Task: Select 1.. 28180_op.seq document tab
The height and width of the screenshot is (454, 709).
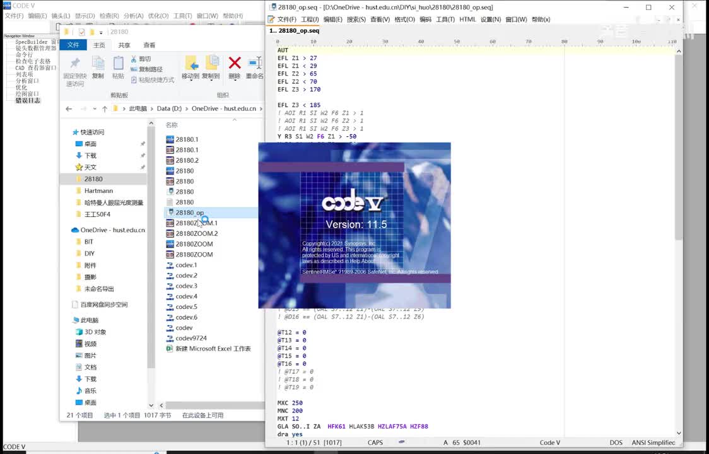Action: point(295,31)
